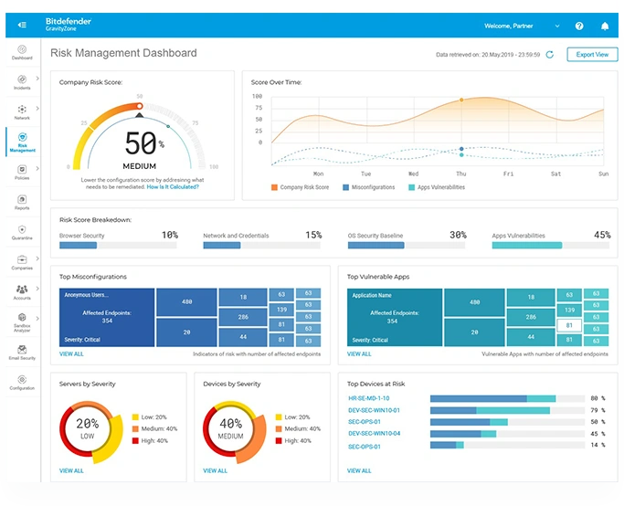Collapse the sidebar with the menu toggle icon

[22, 25]
